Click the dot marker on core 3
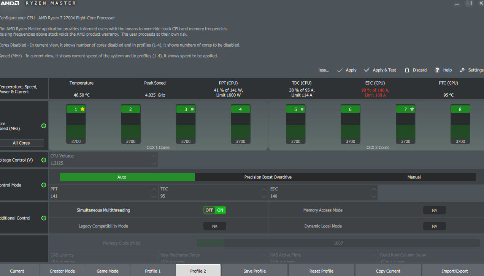 click(x=192, y=109)
